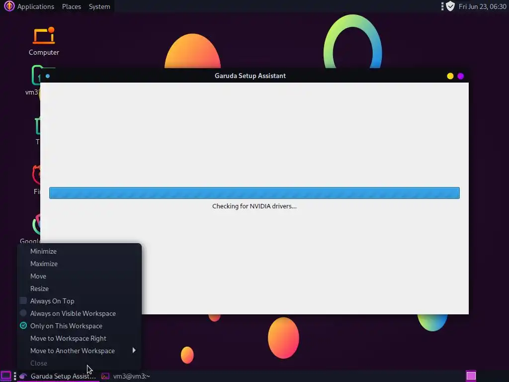Open the Applications menu
Screen dimensions: 509x382
pyautogui.click(x=36, y=6)
